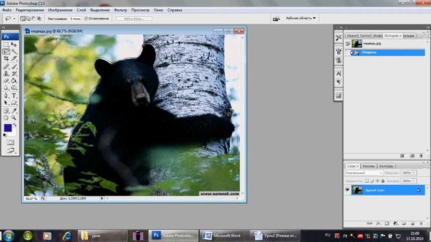This screenshot has width=431, height=242.
Task: Select the Blur tool
Action: point(6,88)
